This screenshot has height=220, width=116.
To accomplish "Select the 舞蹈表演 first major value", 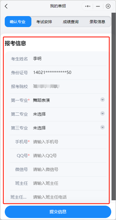I will [41, 100].
